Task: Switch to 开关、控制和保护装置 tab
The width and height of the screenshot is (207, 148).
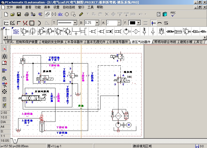Action: tap(22, 42)
